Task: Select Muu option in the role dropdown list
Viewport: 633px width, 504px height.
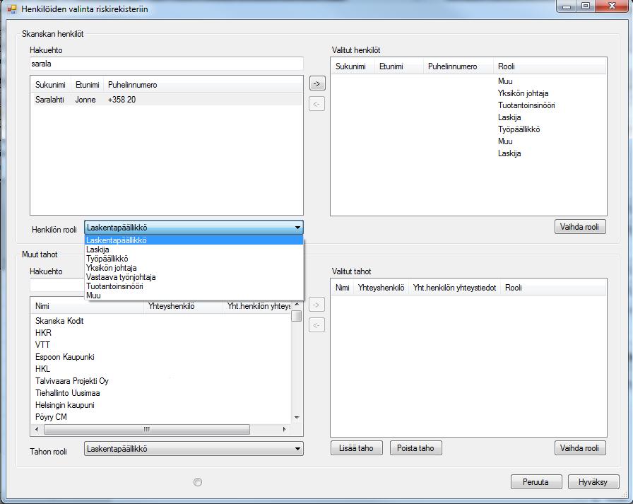Action: 194,295
